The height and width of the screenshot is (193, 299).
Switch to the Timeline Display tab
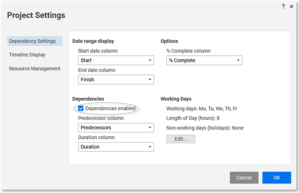(x=27, y=55)
